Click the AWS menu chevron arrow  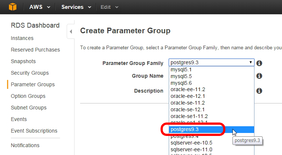pyautogui.click(x=48, y=7)
